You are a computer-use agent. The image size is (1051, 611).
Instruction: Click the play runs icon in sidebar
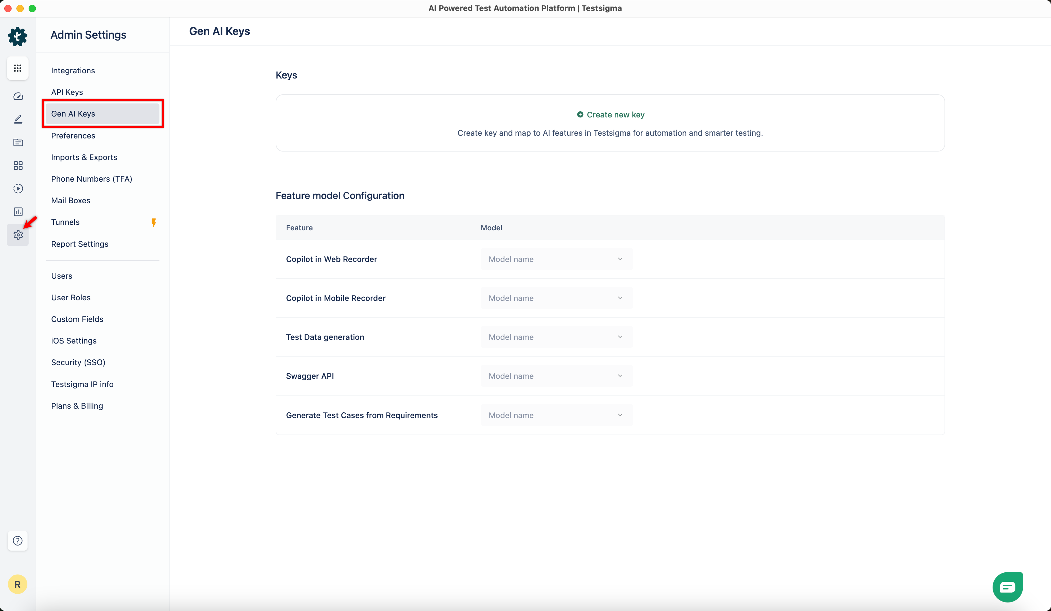(18, 189)
